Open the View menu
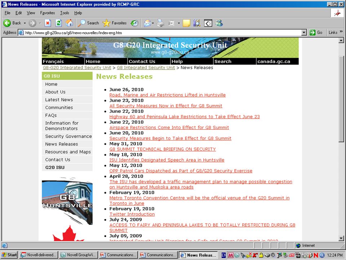 click(x=31, y=13)
